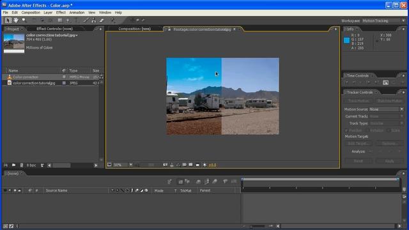Open Footage tab file dropdown arrow
Screen dimensions: 409x230
point(235,29)
